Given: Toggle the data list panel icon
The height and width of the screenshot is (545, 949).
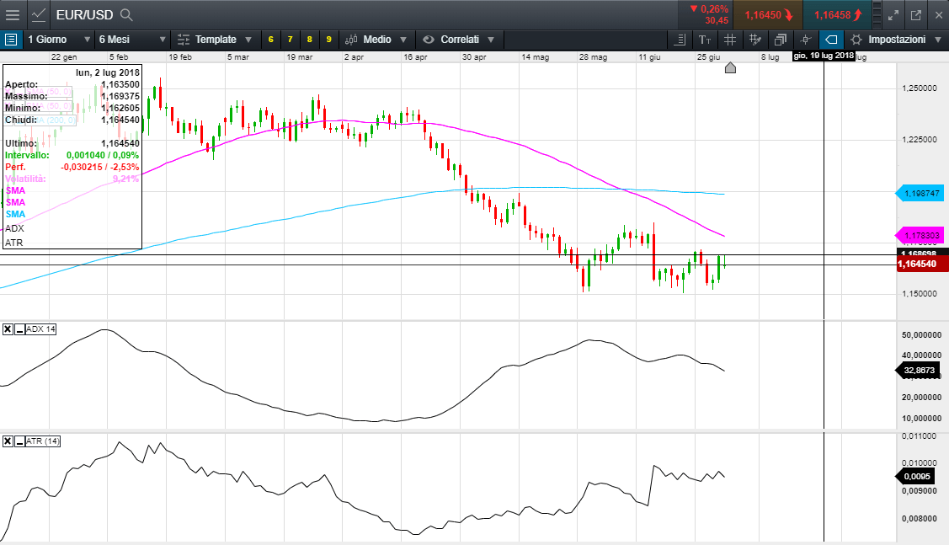Looking at the screenshot, I should [x=10, y=40].
